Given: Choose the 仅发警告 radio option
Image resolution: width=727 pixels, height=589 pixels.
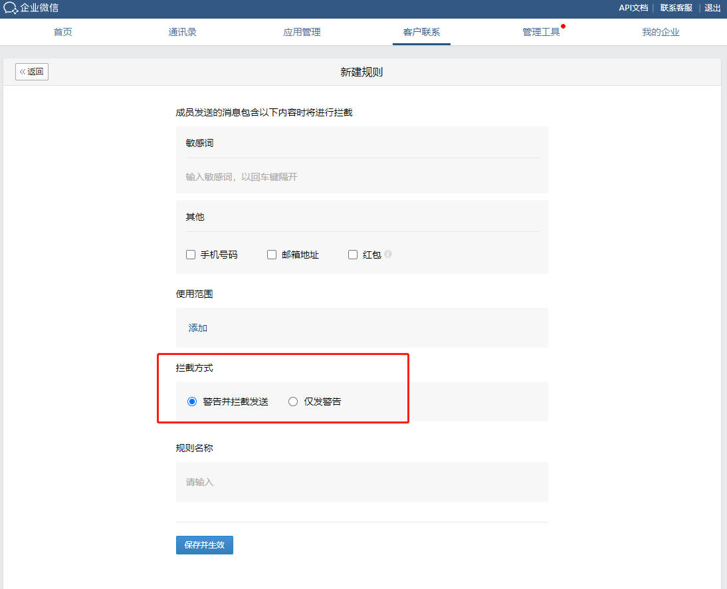Looking at the screenshot, I should click(x=293, y=402).
